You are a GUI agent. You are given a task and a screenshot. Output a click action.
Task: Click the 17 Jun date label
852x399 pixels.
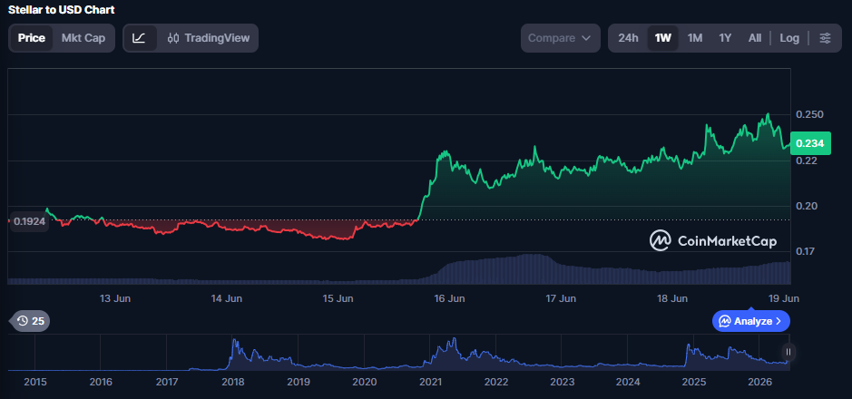point(561,298)
